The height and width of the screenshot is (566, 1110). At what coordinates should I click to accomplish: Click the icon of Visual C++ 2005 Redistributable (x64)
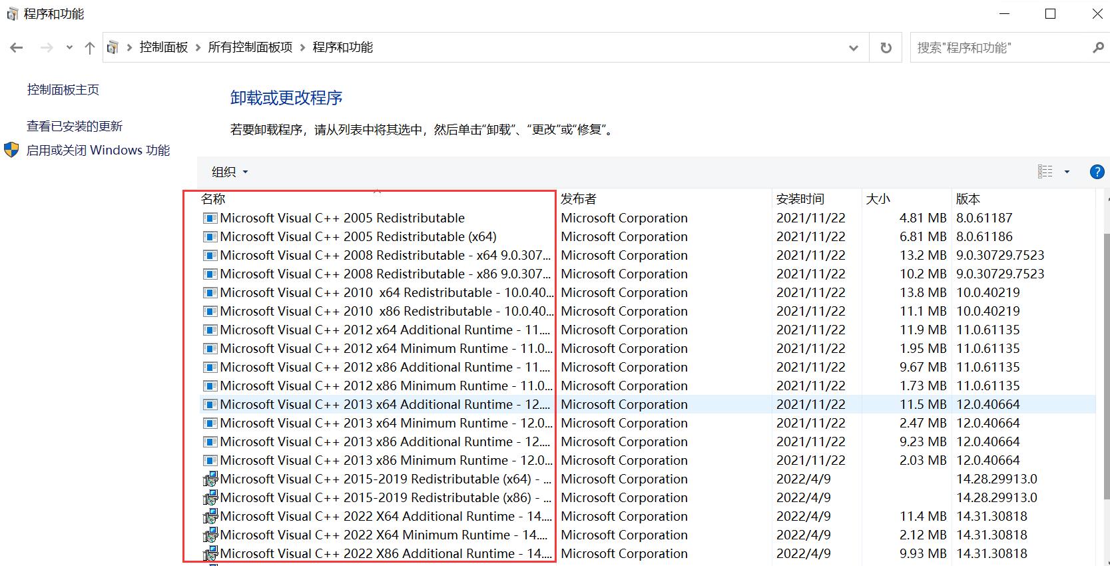[210, 236]
